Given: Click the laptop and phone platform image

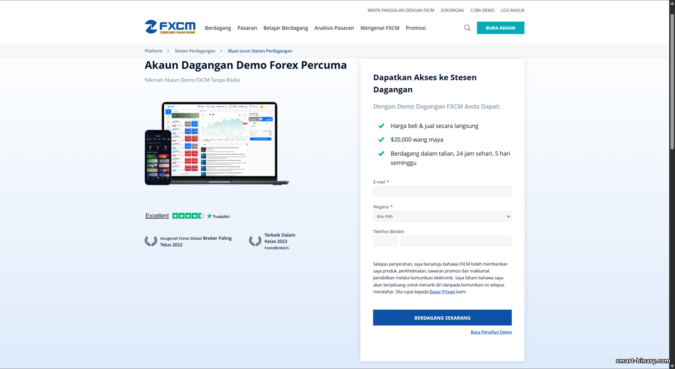Looking at the screenshot, I should [216, 143].
